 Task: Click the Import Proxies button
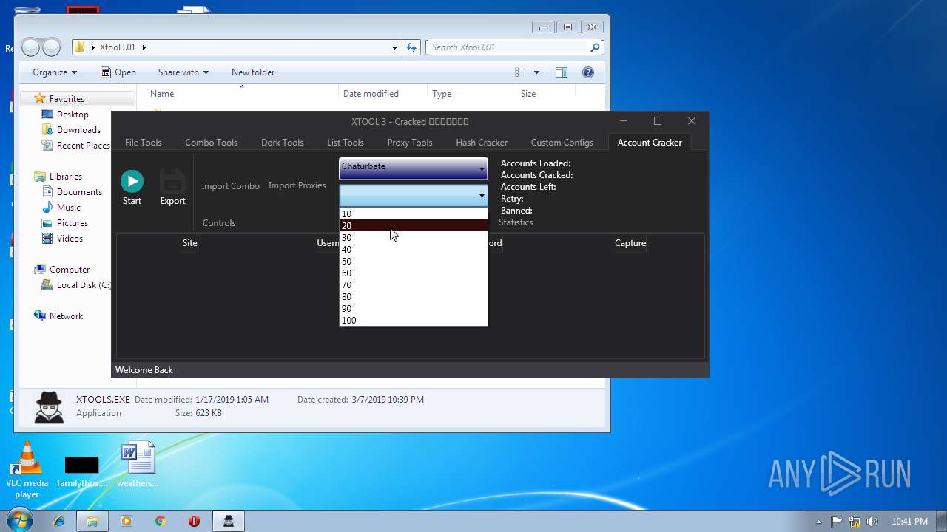(297, 185)
